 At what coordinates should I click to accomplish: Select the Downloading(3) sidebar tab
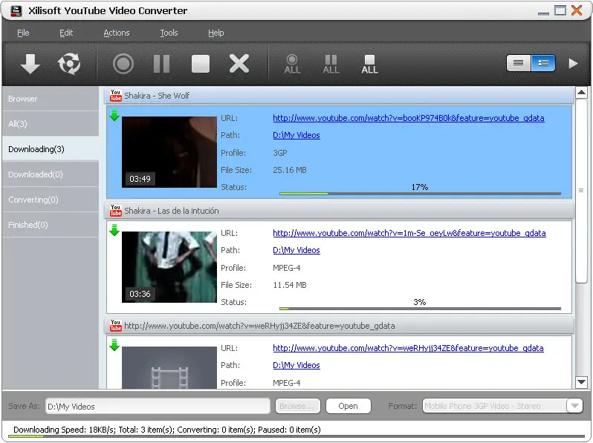tap(51, 149)
